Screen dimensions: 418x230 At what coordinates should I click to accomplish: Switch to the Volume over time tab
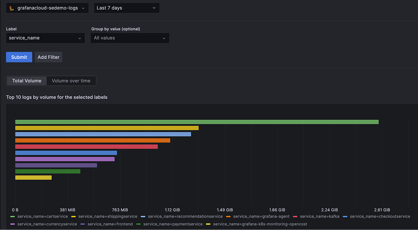(71, 81)
